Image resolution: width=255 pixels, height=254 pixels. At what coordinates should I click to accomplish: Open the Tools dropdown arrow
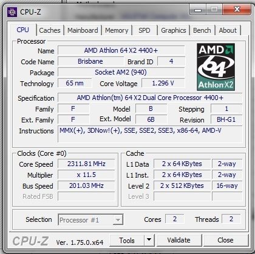coord(149,240)
